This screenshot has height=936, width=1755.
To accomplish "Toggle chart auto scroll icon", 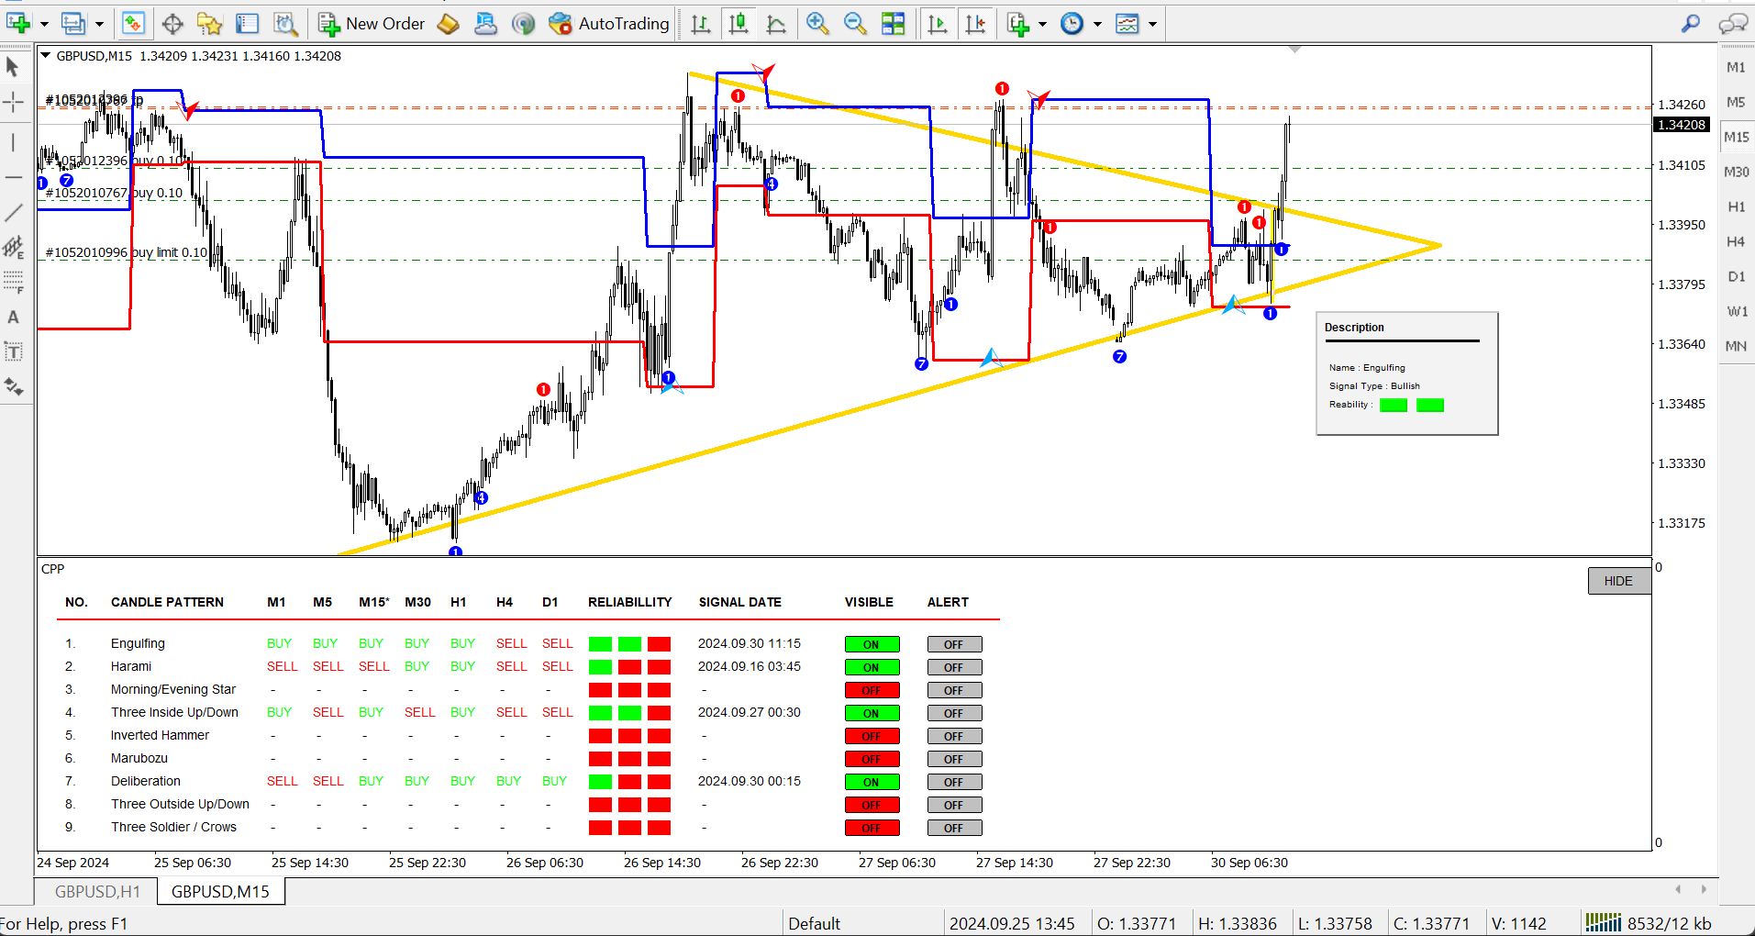I will pos(938,23).
